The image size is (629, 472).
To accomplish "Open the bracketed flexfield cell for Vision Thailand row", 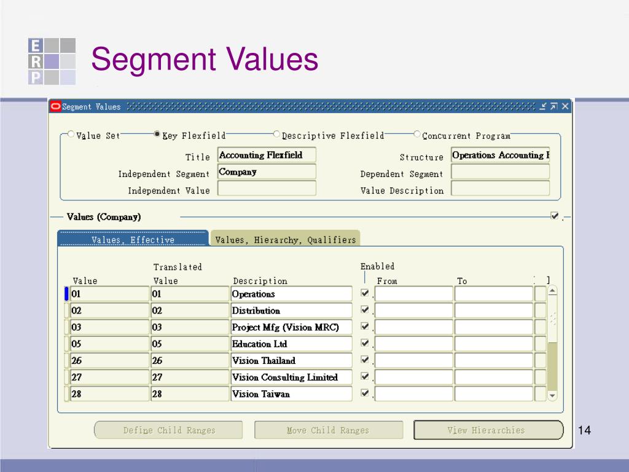I will pos(541,360).
